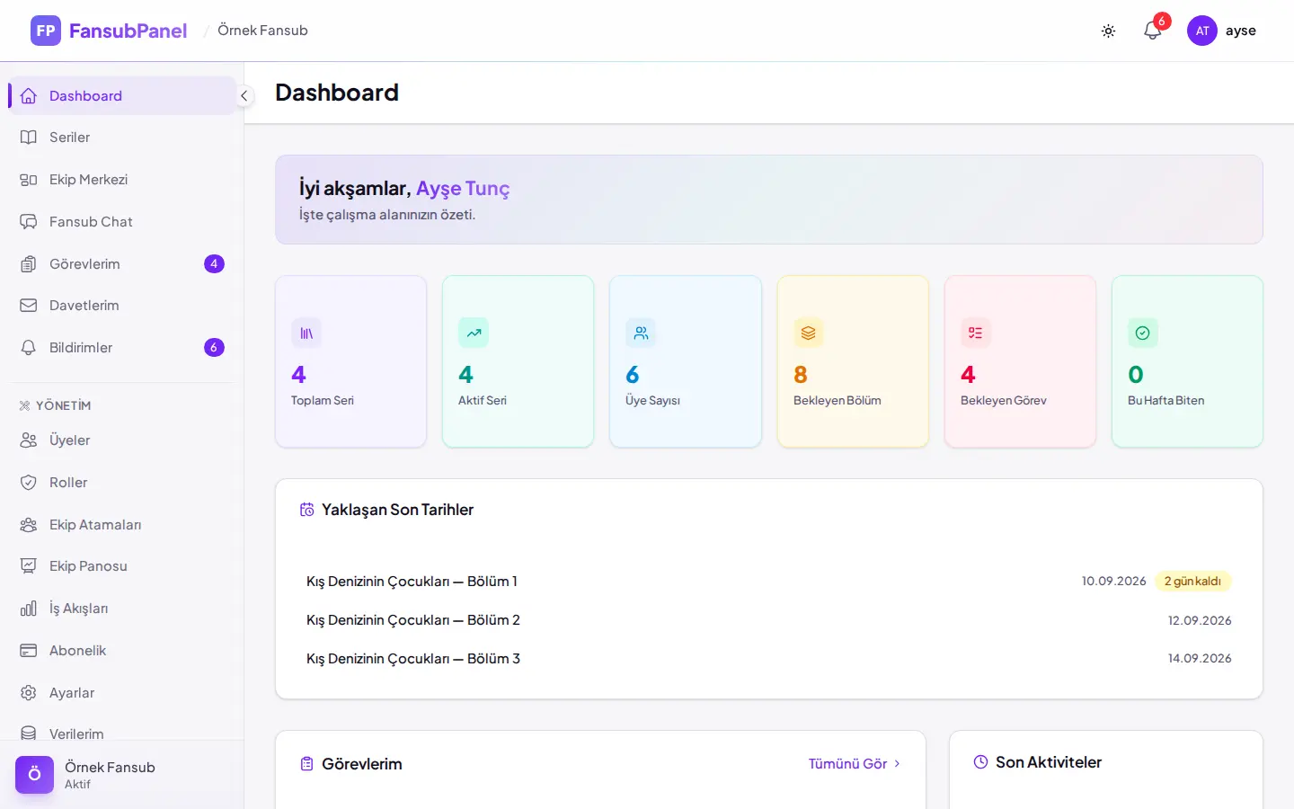This screenshot has height=809, width=1294.
Task: Click the Ayarlar gear icon
Action: coord(29,693)
